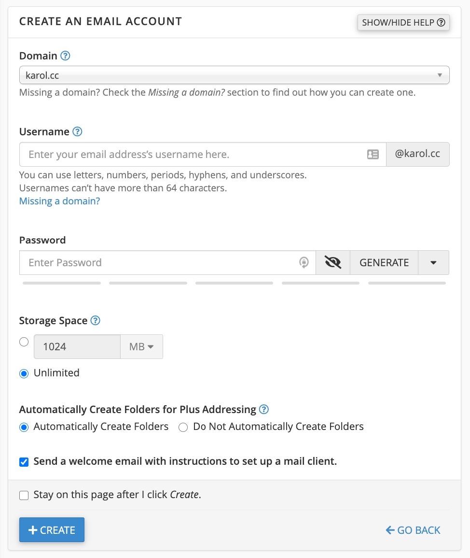Click GENERATE to create a password

pyautogui.click(x=384, y=262)
